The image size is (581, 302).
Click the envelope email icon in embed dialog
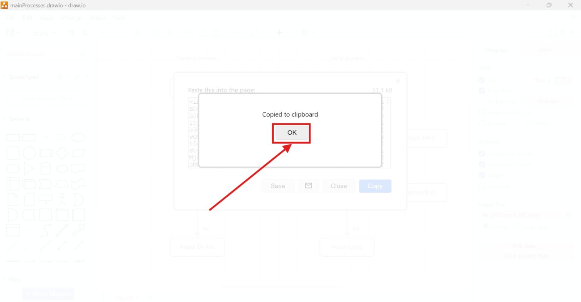308,186
